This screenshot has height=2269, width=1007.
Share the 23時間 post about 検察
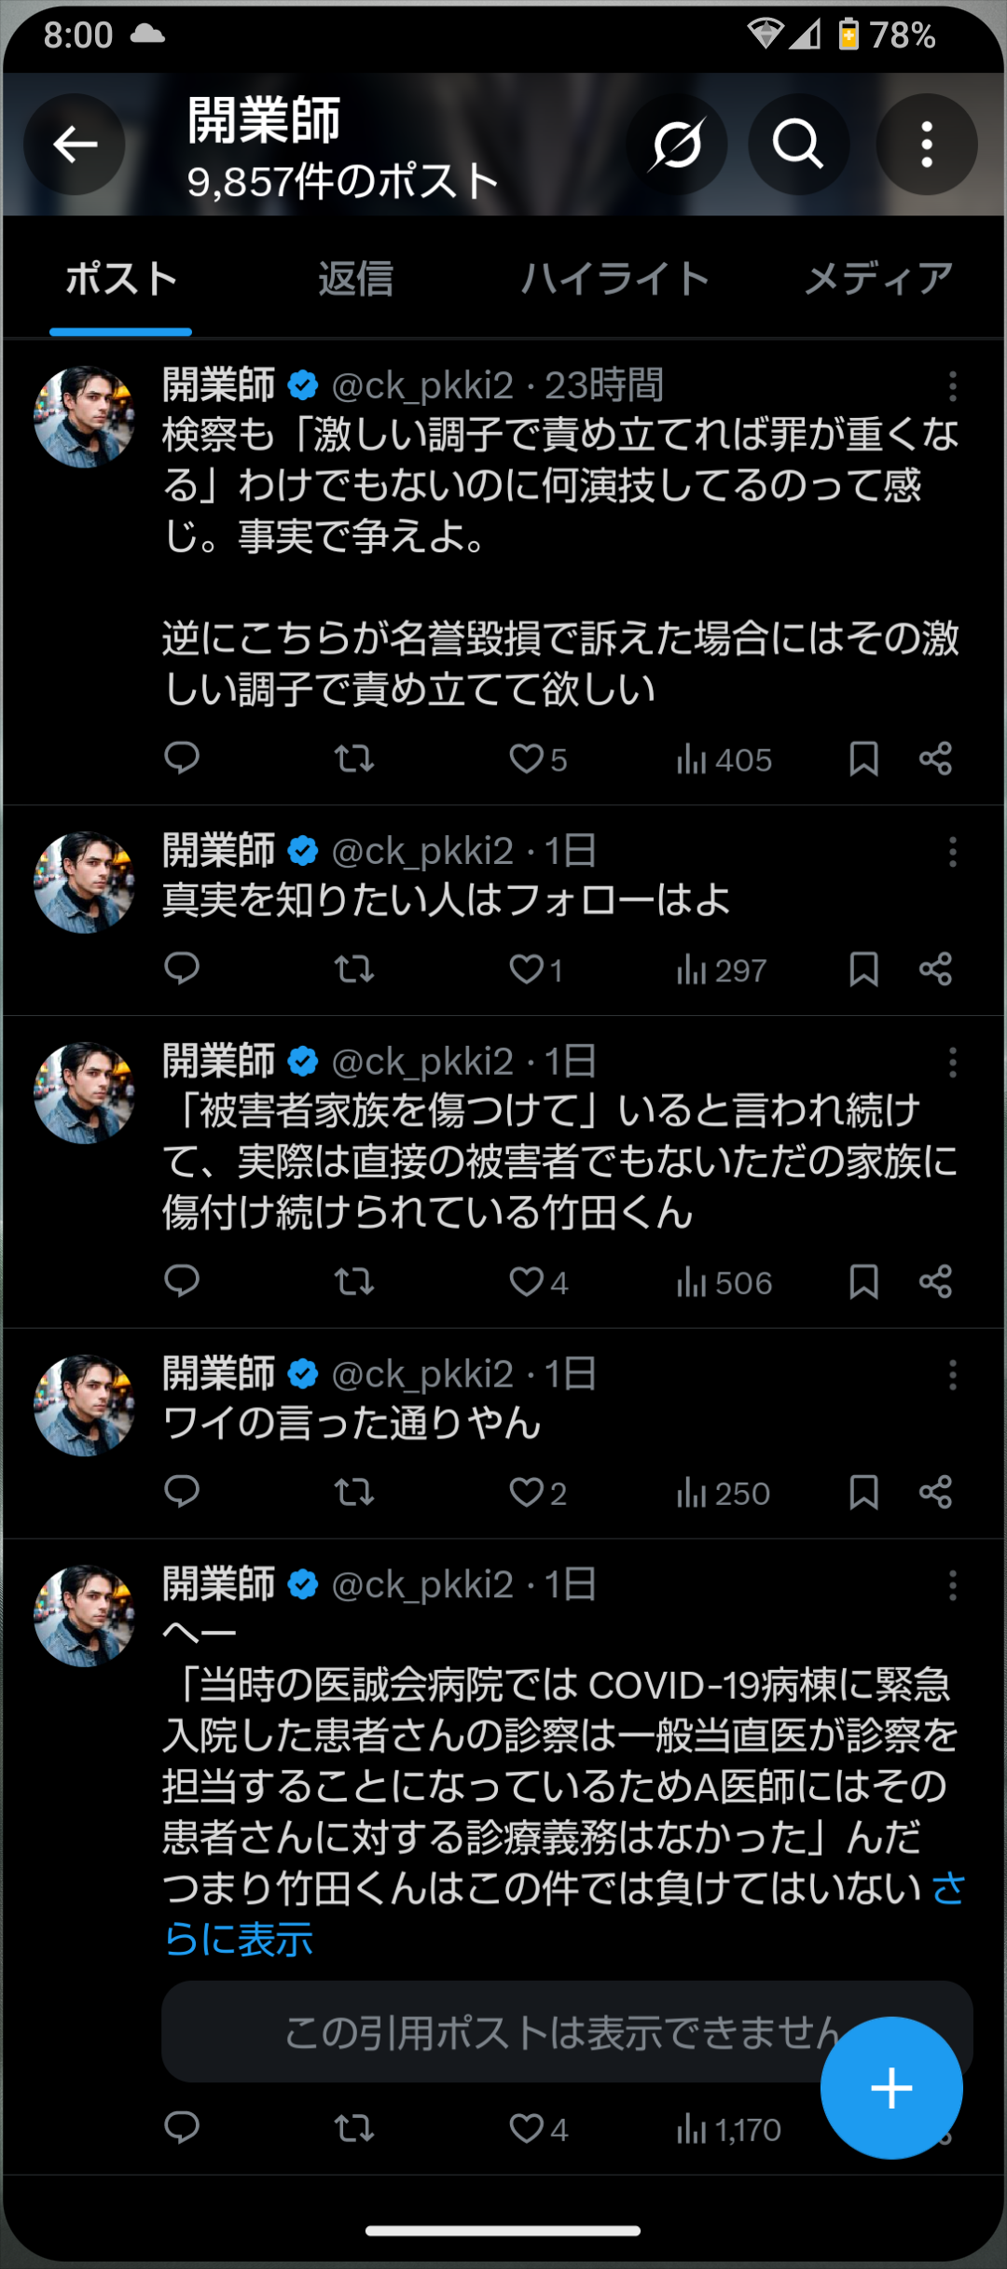[x=935, y=759]
